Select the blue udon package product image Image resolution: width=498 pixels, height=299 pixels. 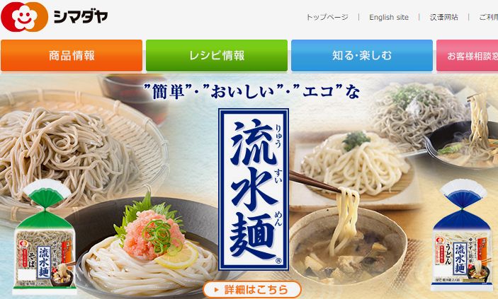[x=463, y=235]
